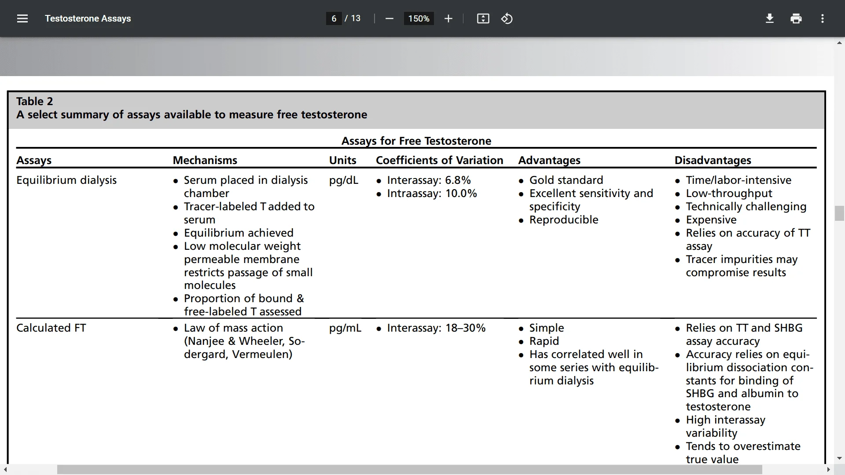Screen dimensions: 845x475
Task: Click the more options vertical menu icon
Action: 823,18
